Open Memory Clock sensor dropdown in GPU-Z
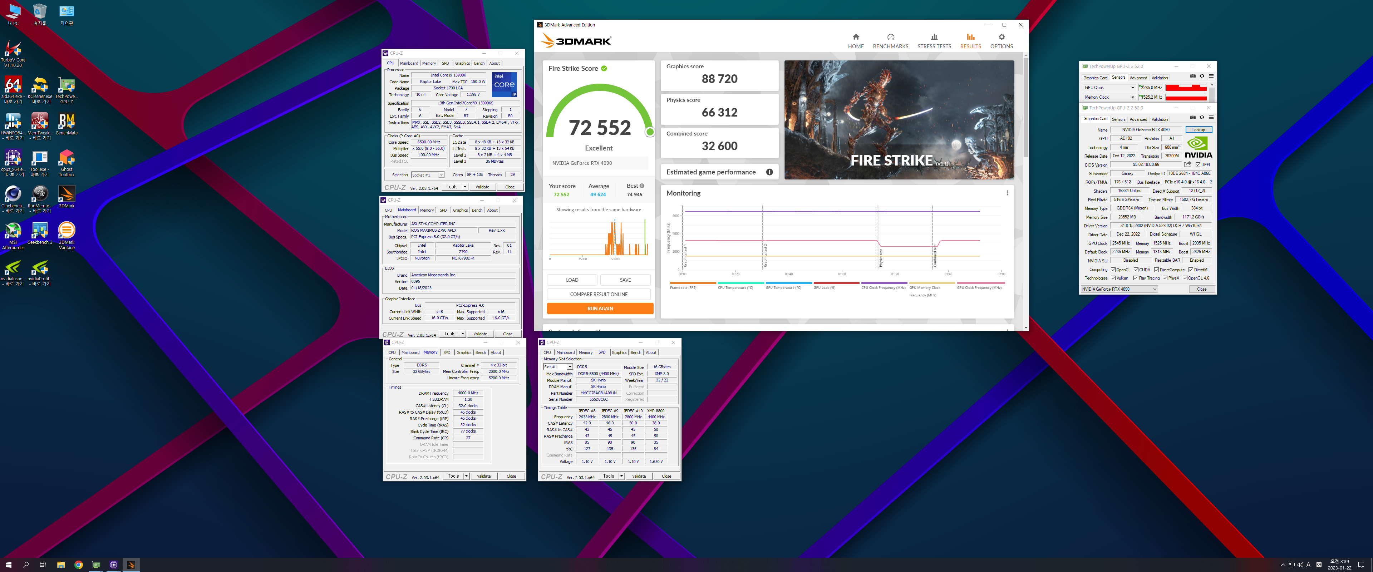 tap(1133, 97)
